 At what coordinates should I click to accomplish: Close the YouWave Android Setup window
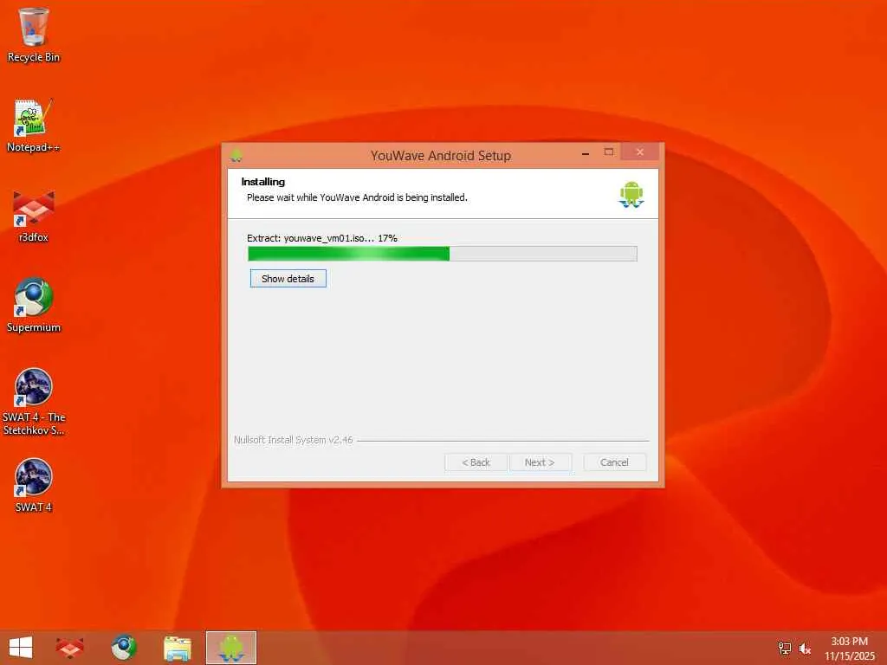[640, 152]
